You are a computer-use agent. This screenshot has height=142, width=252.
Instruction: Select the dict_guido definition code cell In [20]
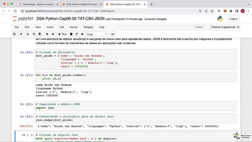[135, 59]
